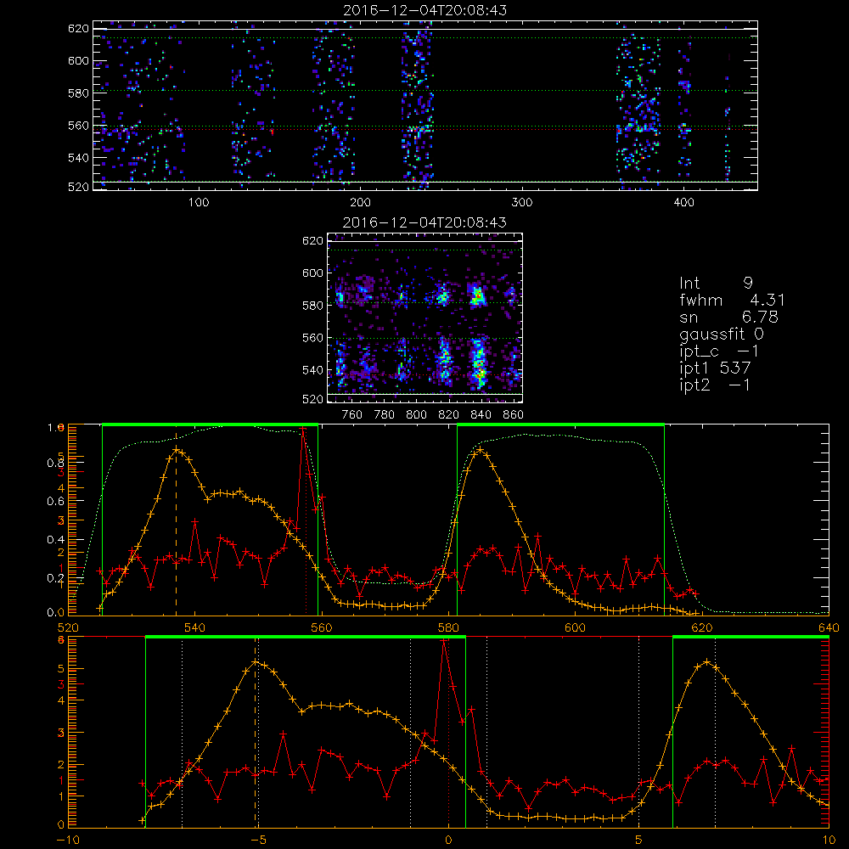Select the 'ipt1 537' parameter line
This screenshot has width=849, height=849.
pos(715,368)
